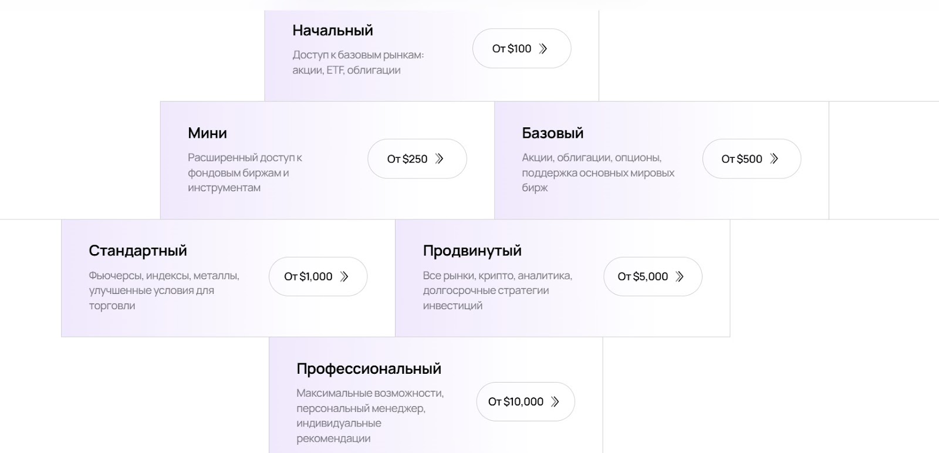The width and height of the screenshot is (939, 453).
Task: Choose the От $250 price text
Action: 407,159
